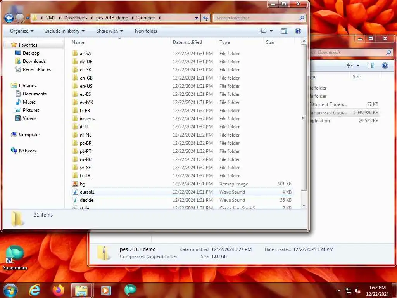Screen dimensions: 397x298
Task: Open Desktop in Favorites sidebar
Action: (x=31, y=53)
